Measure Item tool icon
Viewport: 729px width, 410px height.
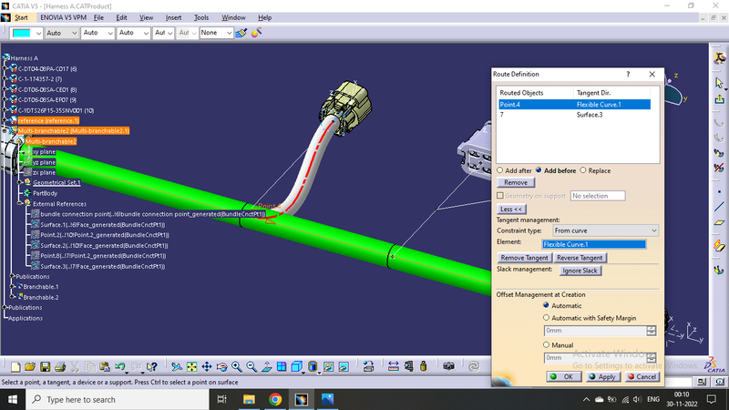[x=408, y=367]
